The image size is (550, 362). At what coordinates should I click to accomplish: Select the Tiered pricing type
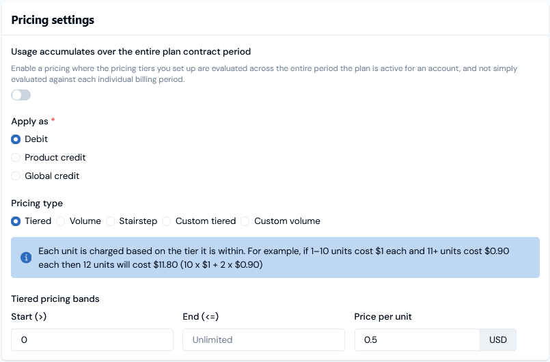[x=16, y=221]
